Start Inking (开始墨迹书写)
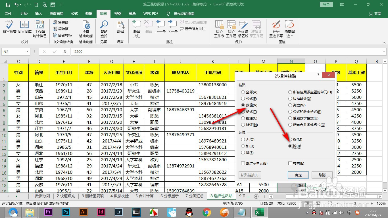 pyautogui.click(x=276, y=28)
